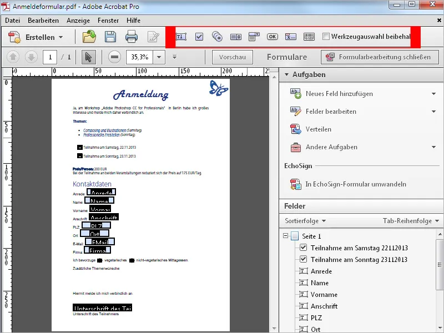The image size is (444, 333).
Task: Click the Vorschau button
Action: point(233,57)
